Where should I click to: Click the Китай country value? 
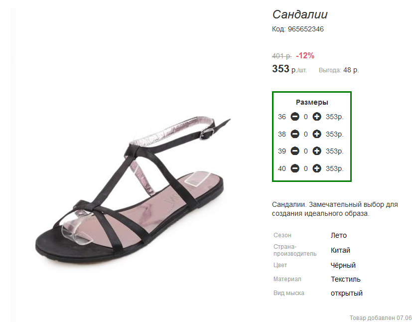(341, 250)
